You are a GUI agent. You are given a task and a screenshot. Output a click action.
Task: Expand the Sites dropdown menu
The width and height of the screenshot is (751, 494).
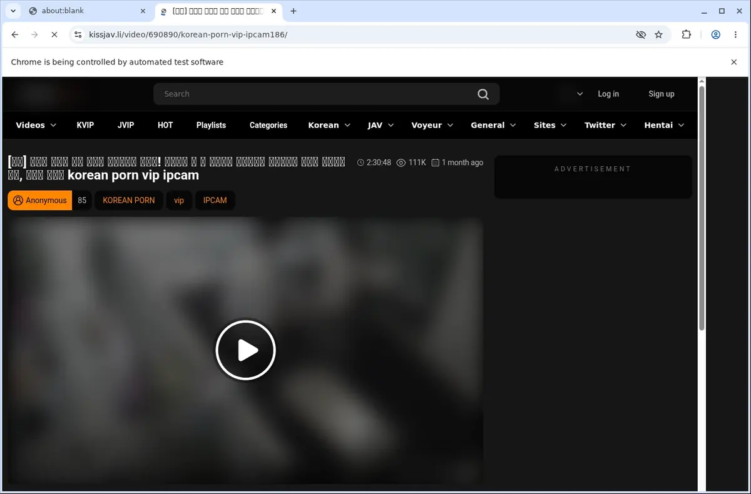550,125
